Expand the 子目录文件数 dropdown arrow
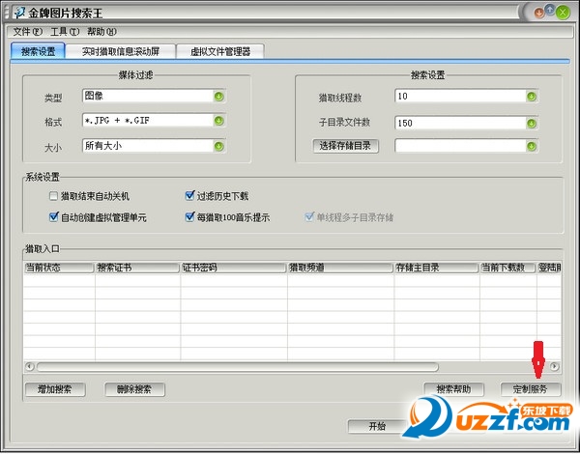The image size is (580, 454). click(x=532, y=124)
